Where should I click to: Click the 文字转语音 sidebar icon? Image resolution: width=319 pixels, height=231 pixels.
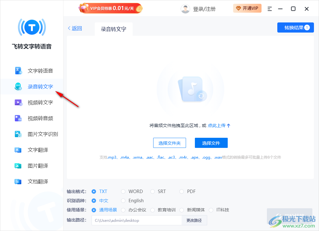(18, 70)
